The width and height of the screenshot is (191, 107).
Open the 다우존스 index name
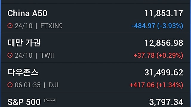(x=23, y=73)
